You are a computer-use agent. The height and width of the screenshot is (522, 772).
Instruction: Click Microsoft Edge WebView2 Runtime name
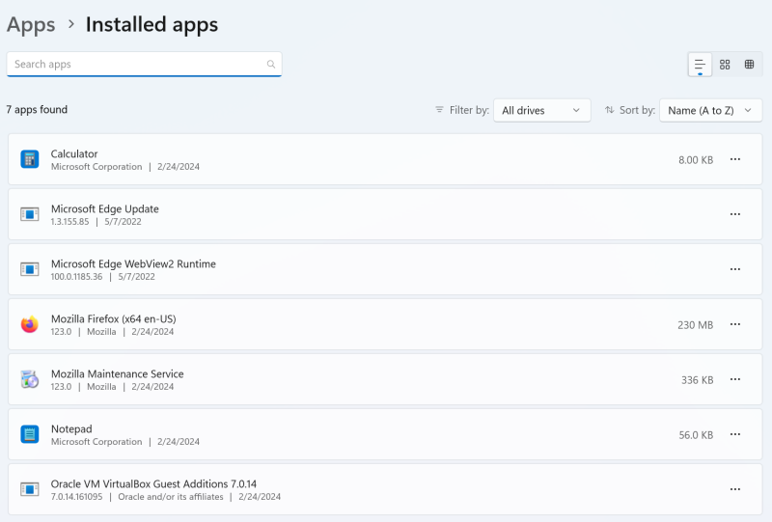[133, 264]
